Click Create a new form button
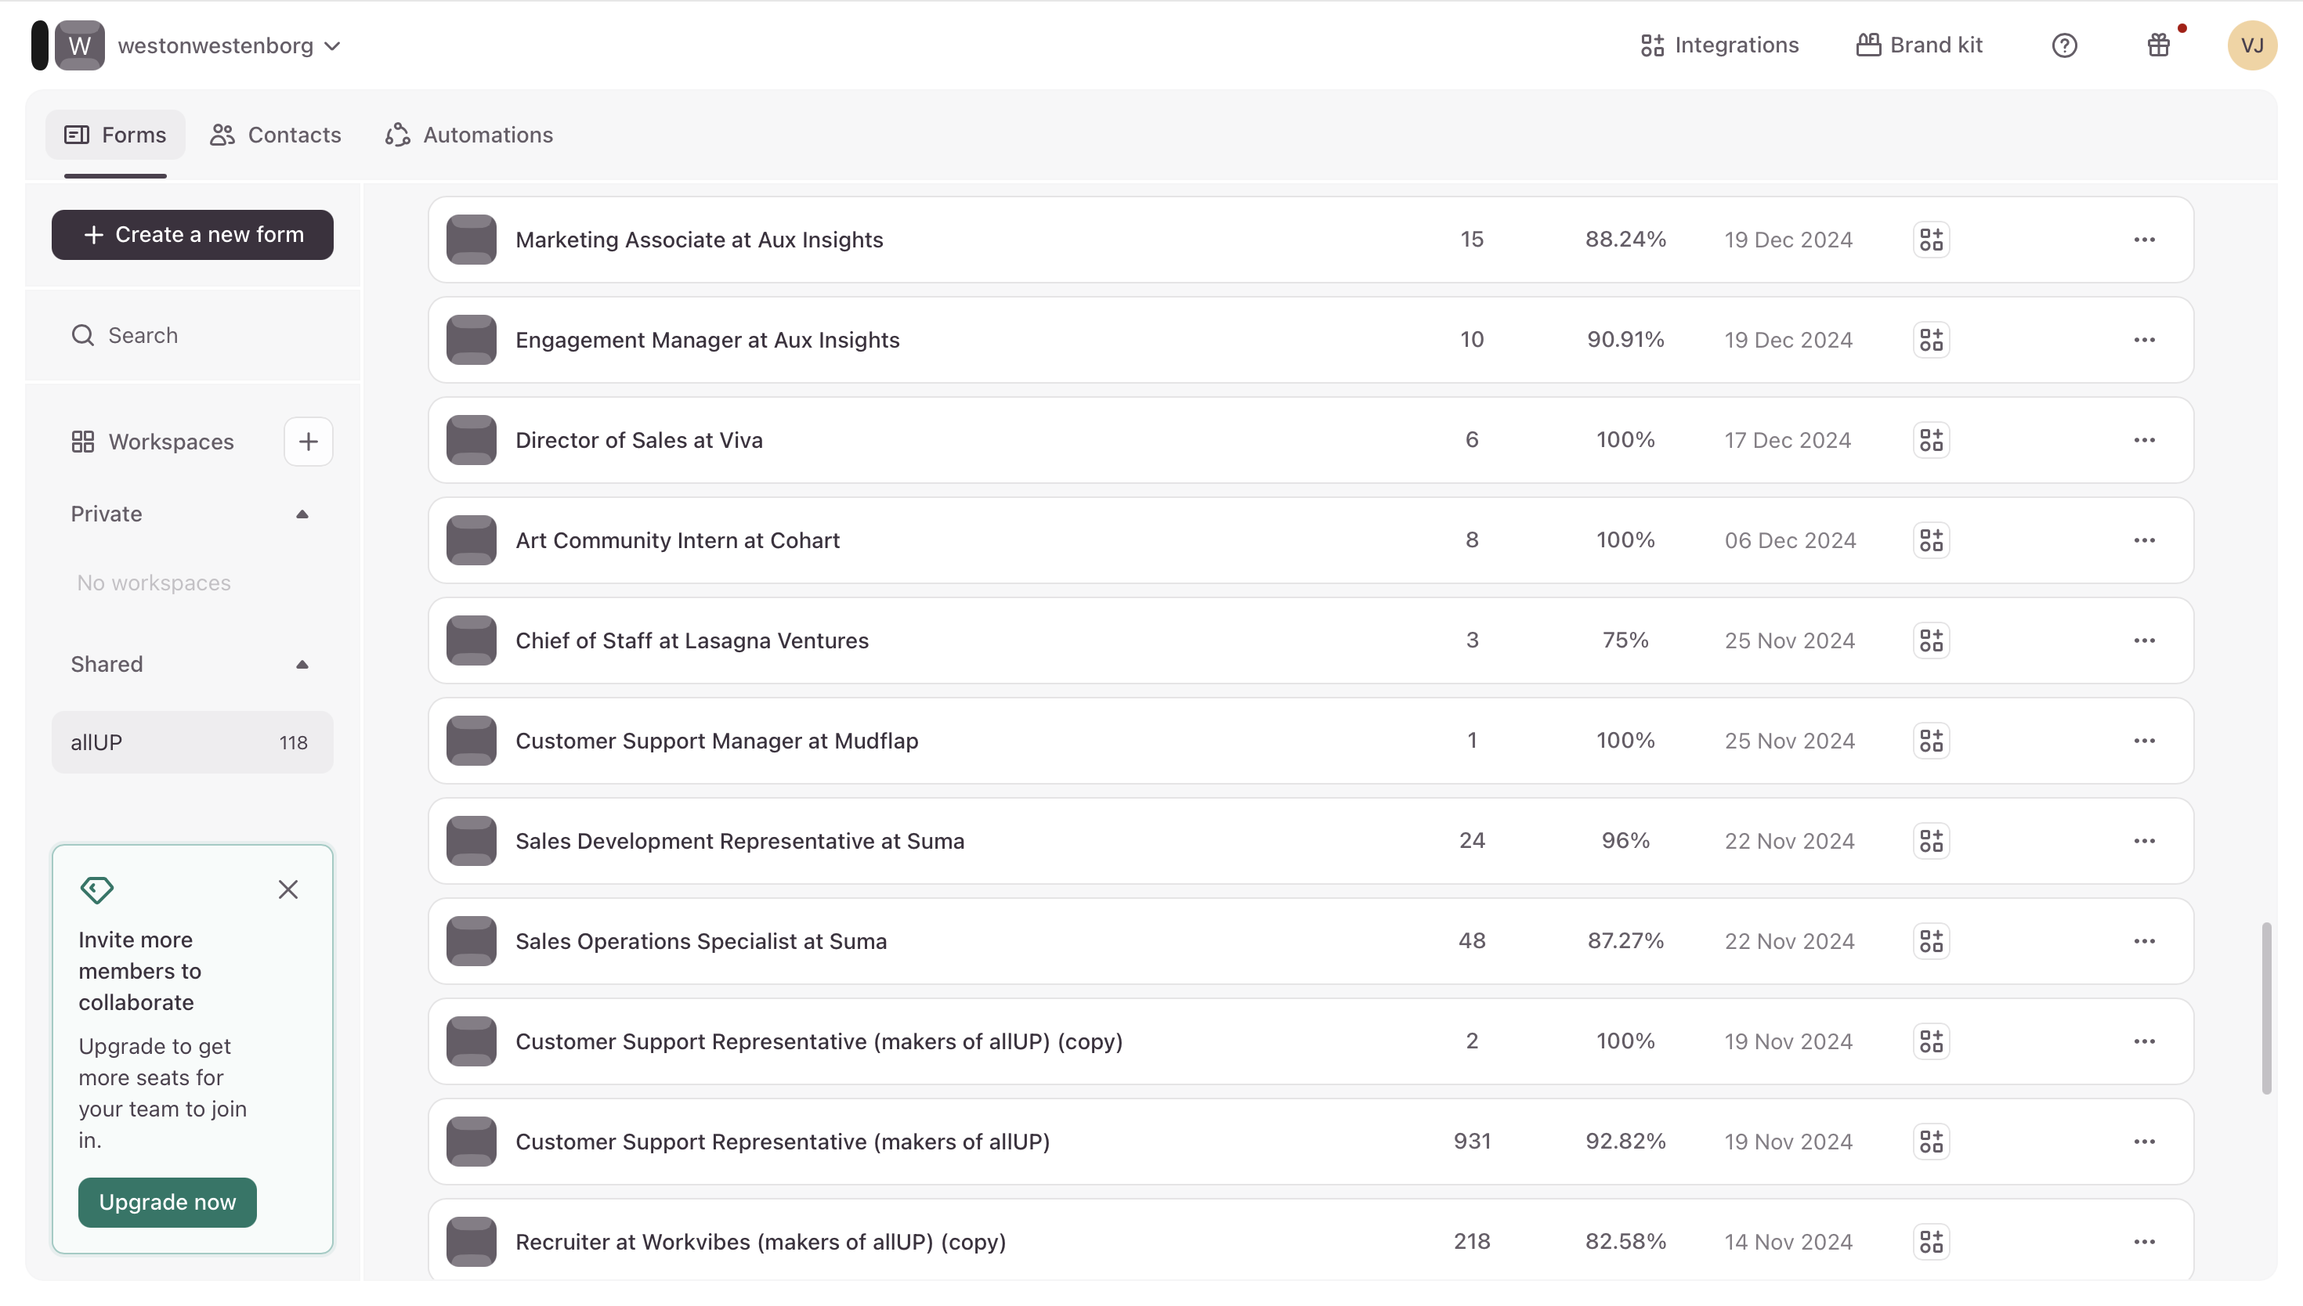 192,235
